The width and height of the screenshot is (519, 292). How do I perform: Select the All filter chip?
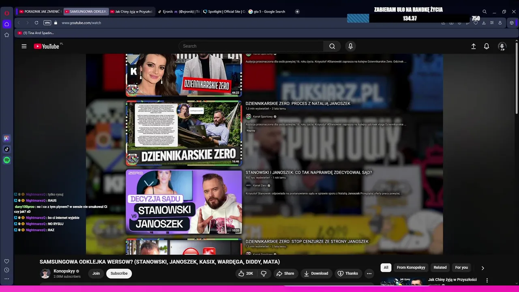coord(386,268)
